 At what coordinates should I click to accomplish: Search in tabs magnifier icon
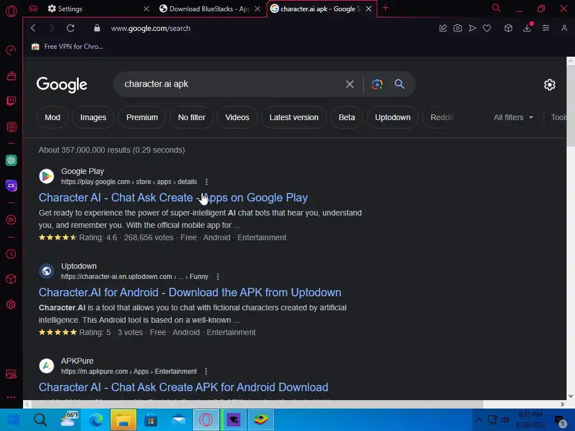pyautogui.click(x=496, y=8)
